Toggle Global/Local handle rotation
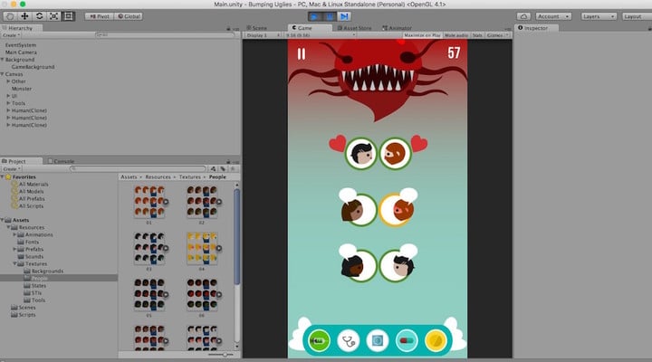 [129, 16]
